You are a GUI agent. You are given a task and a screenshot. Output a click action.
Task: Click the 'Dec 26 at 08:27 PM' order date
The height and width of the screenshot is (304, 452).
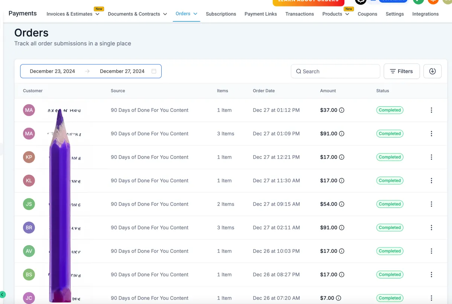pos(276,275)
